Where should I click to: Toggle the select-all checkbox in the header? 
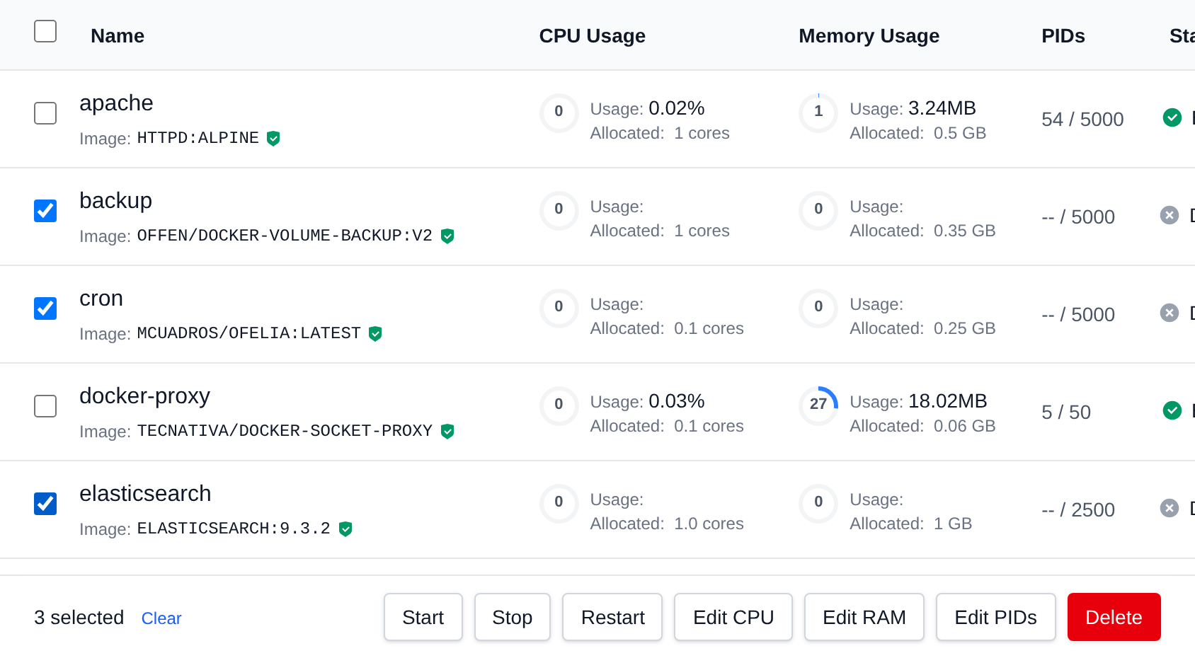coord(45,31)
